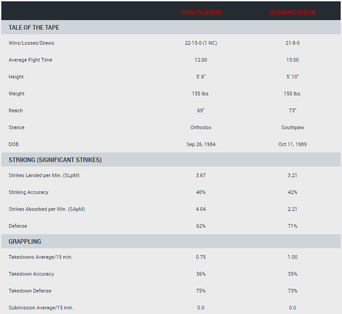Viewport: 342px width, 314px height.
Task: Open the Ross Pearson fighter link
Action: coord(201,12)
